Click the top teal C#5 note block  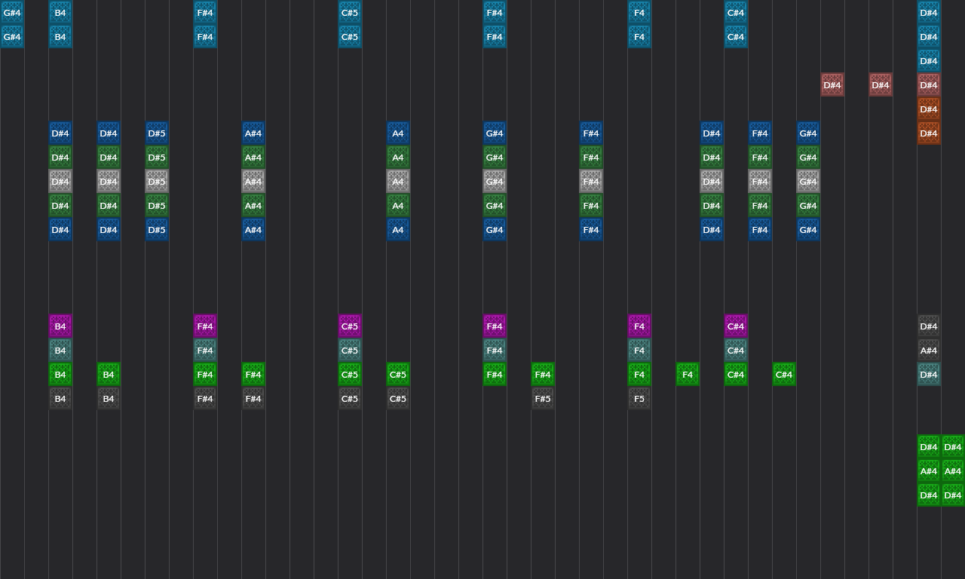click(x=350, y=13)
